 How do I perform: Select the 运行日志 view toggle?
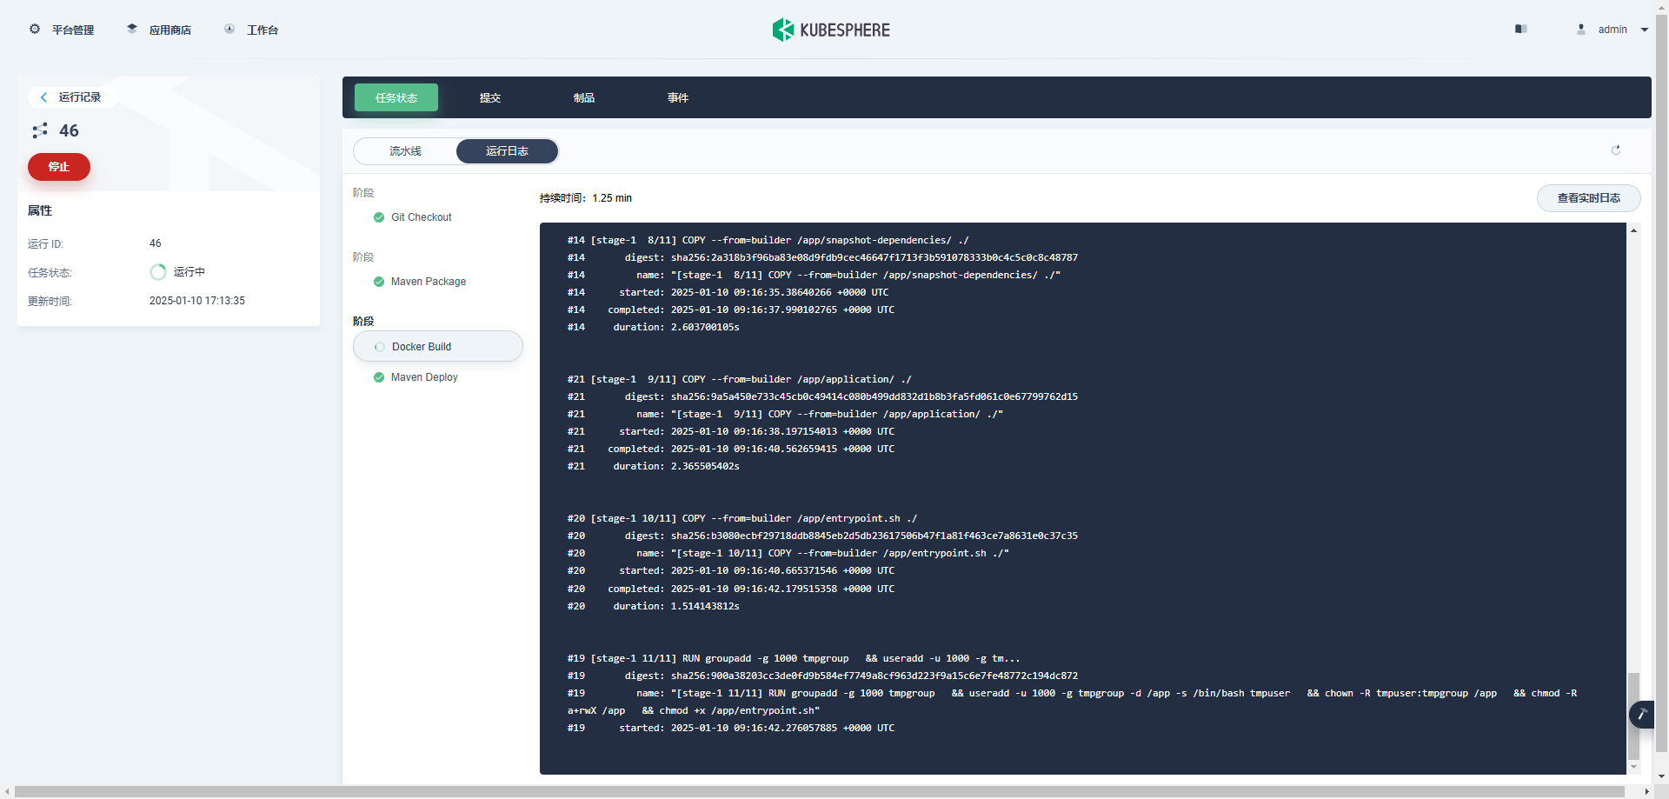pos(507,151)
